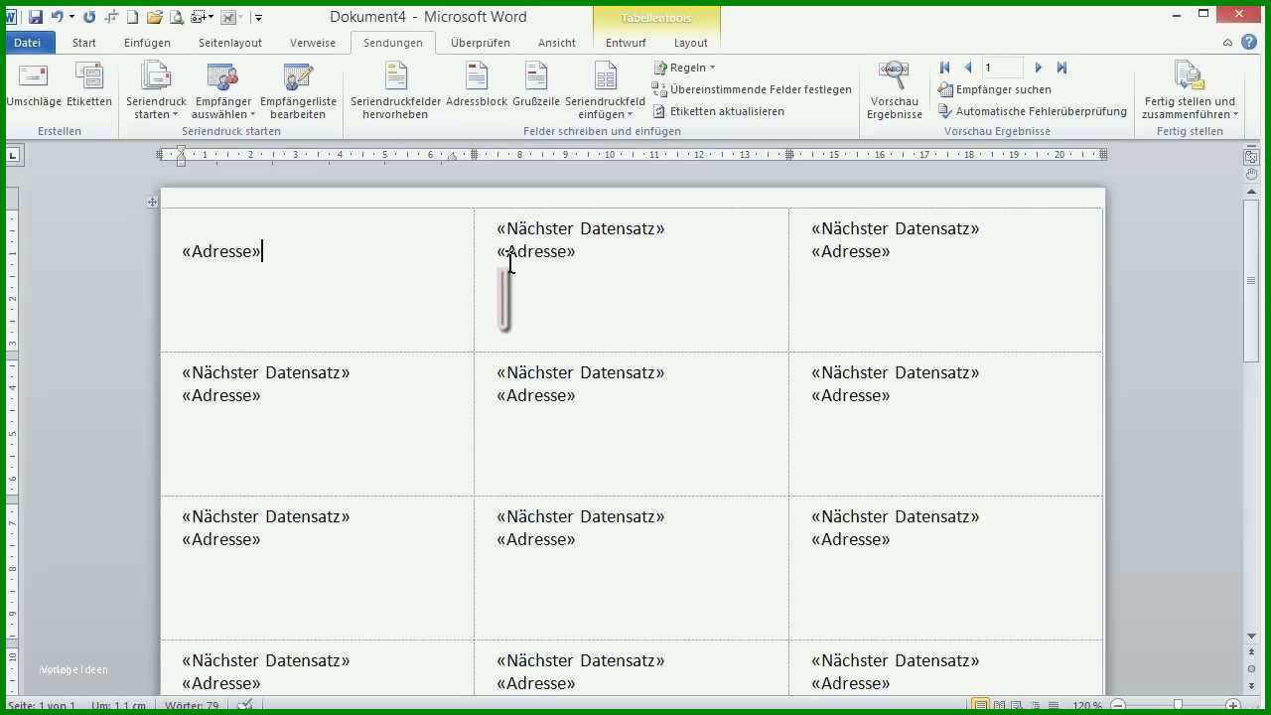Insert a Grußzeile greeting line
The height and width of the screenshot is (715, 1271).
(536, 84)
